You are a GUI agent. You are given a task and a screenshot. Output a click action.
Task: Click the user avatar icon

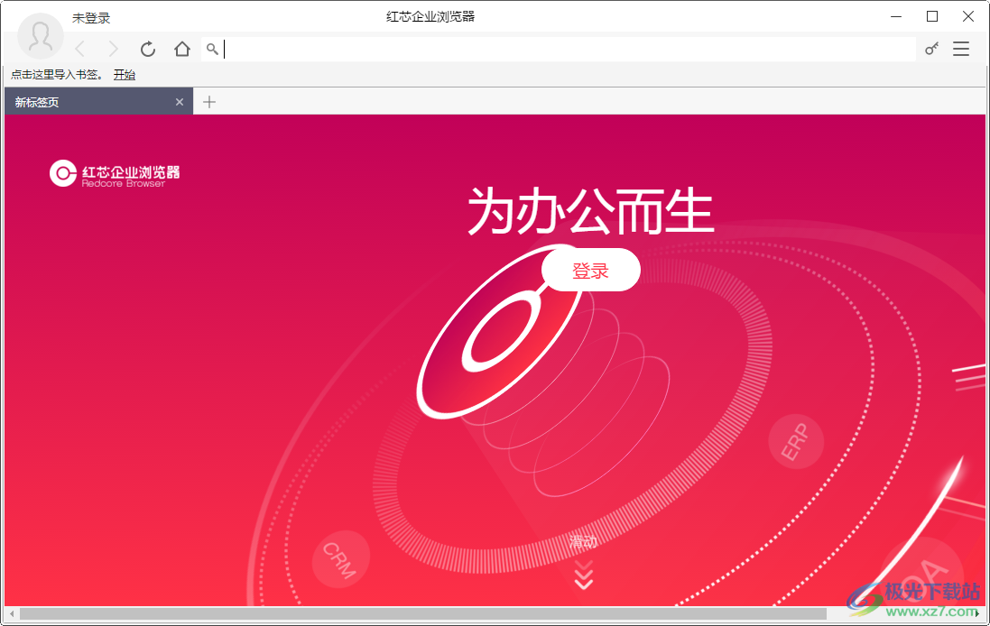[40, 36]
